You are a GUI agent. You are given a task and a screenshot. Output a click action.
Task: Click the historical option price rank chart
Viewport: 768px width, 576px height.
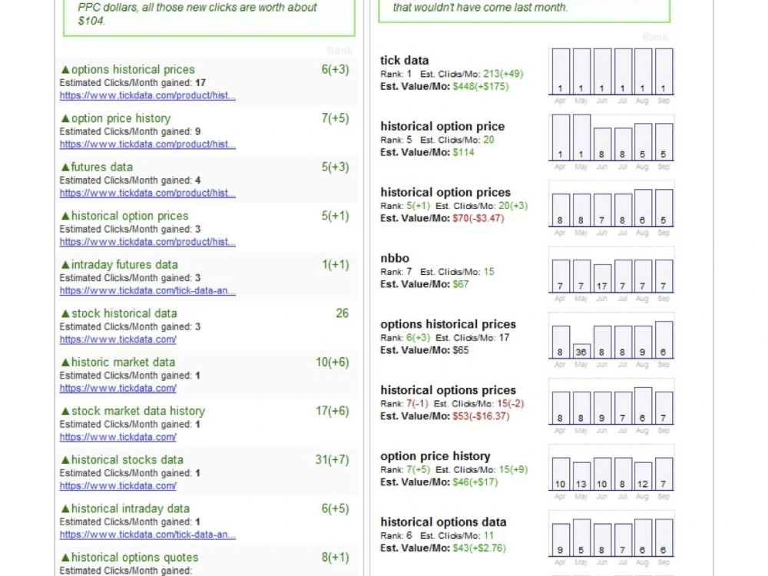tap(611, 137)
